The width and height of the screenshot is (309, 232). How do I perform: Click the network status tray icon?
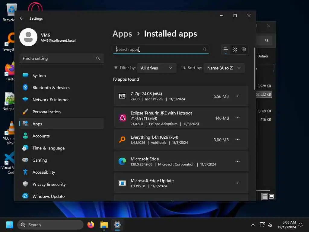(262, 225)
